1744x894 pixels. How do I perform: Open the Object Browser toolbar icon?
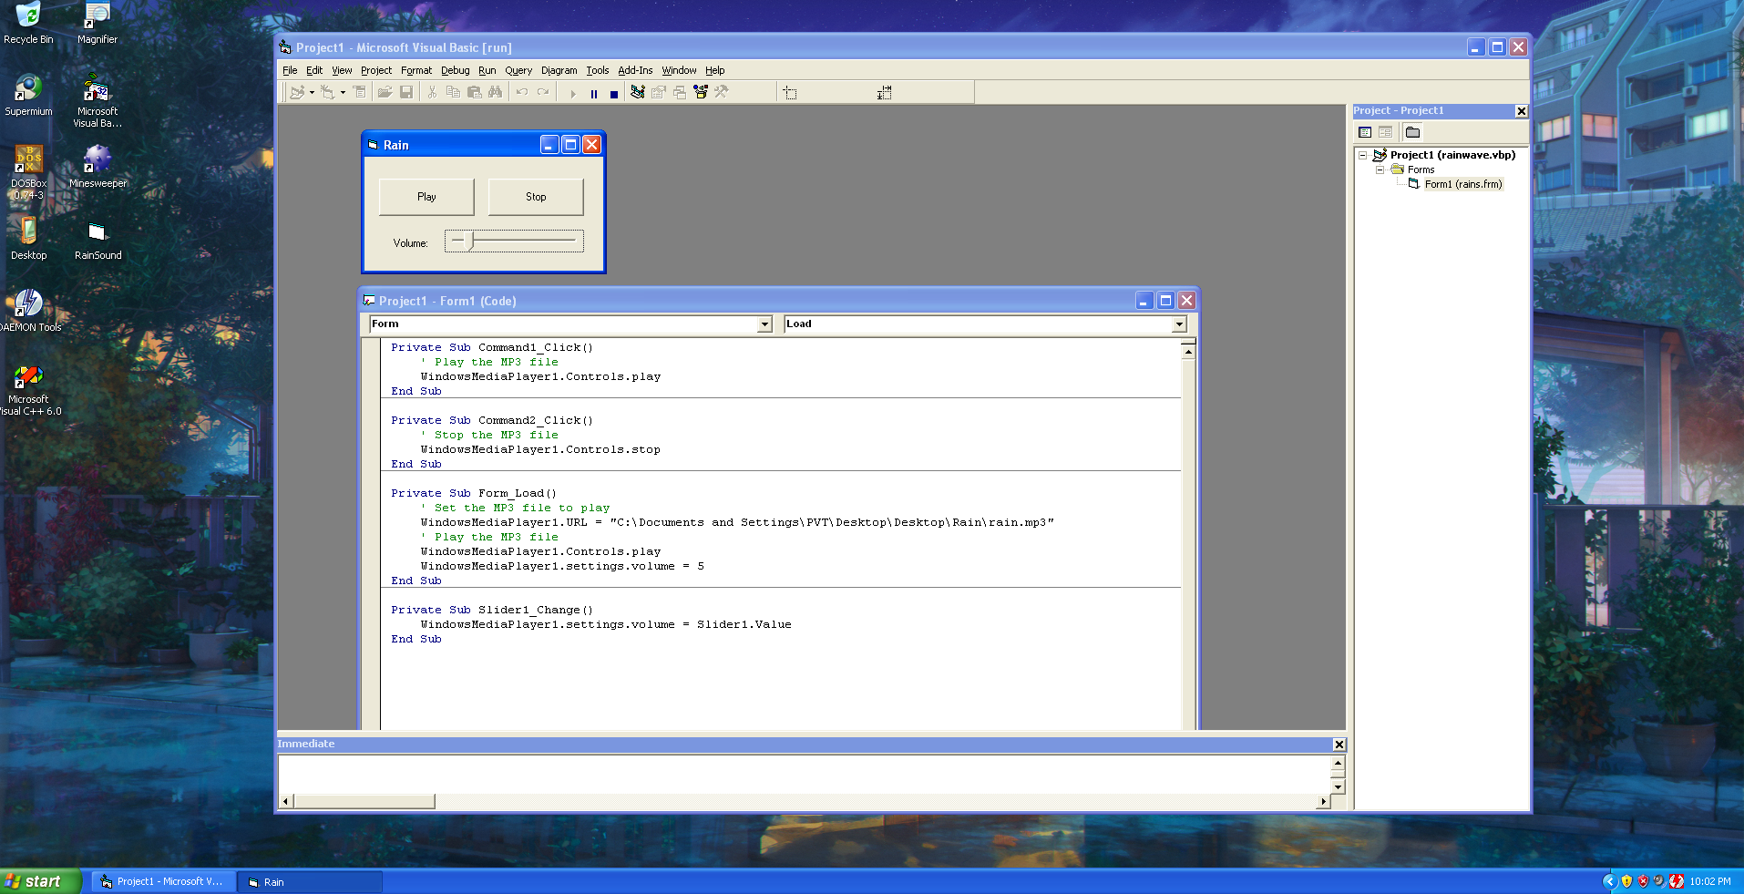click(701, 92)
